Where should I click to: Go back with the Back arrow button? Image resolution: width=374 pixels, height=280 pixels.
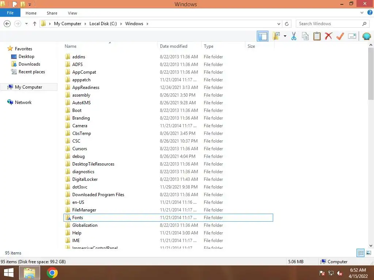coord(7,24)
